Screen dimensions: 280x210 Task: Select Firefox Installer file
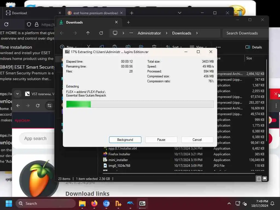tap(119, 154)
